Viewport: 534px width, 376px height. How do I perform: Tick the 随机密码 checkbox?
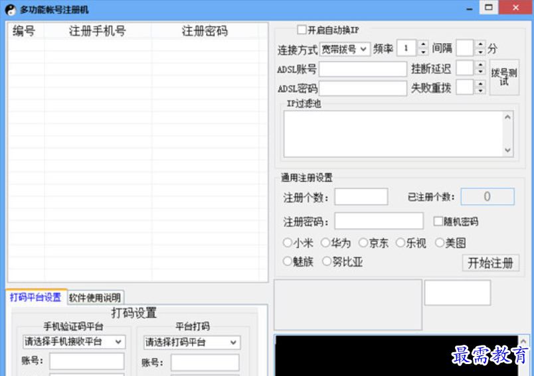coord(438,221)
